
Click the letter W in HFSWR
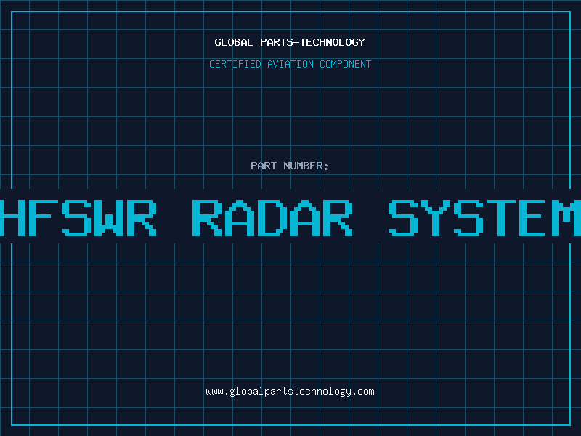(x=110, y=217)
